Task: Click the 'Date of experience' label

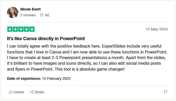Action: pos(24,78)
